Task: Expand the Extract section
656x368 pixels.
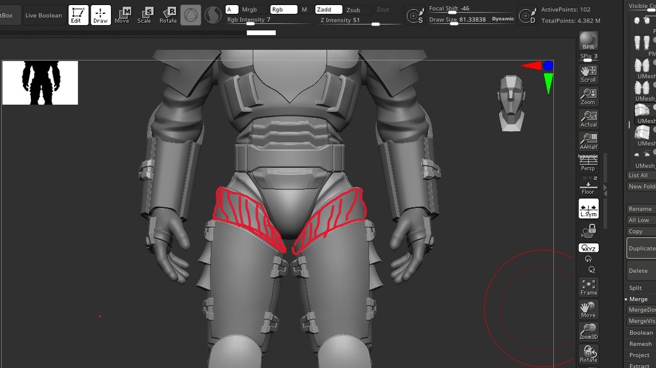Action: point(639,366)
